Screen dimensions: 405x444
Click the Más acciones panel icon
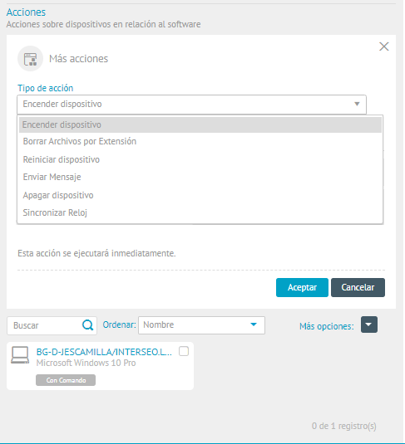click(31, 59)
